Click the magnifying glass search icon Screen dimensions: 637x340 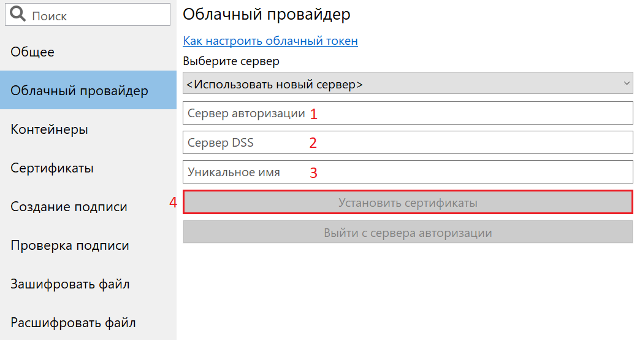17,14
